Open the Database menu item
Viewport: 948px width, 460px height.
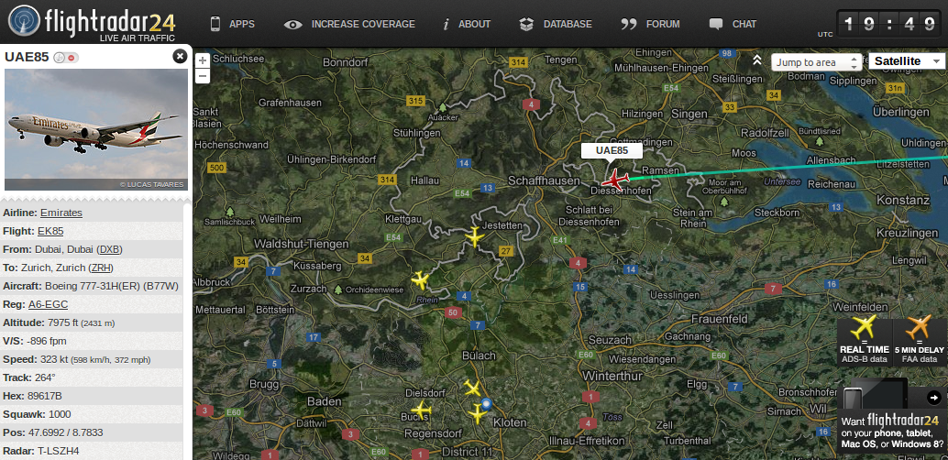pyautogui.click(x=555, y=24)
